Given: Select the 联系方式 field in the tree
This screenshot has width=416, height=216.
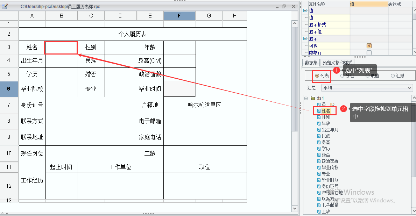Looking at the screenshot, I should pyautogui.click(x=330, y=199).
